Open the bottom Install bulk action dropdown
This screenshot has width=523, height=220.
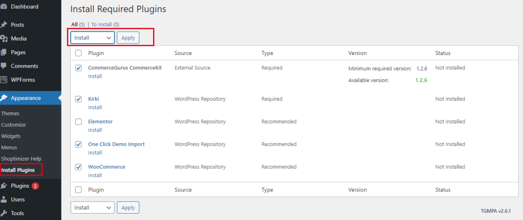coord(92,207)
